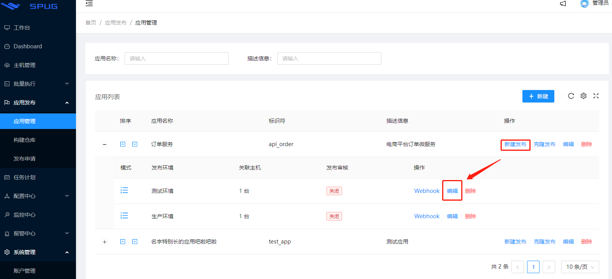Go to the previous page in pagination
The height and width of the screenshot is (279, 612).
click(518, 267)
